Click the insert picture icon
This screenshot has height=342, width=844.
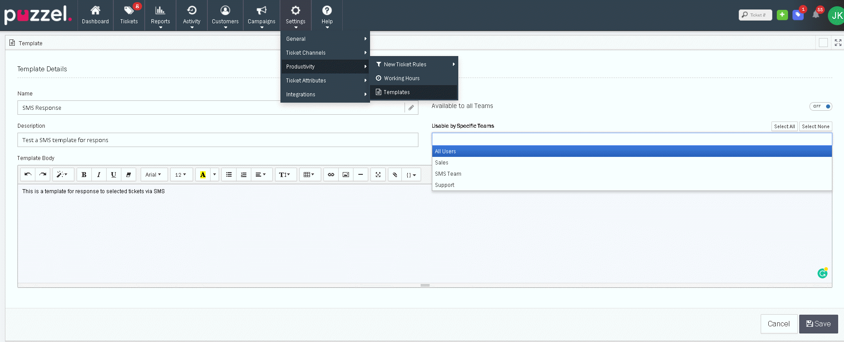click(x=346, y=175)
